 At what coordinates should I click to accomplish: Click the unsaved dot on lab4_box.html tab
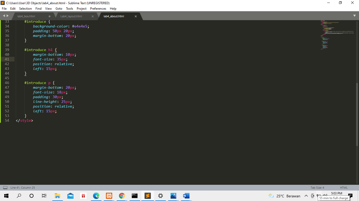click(x=49, y=16)
